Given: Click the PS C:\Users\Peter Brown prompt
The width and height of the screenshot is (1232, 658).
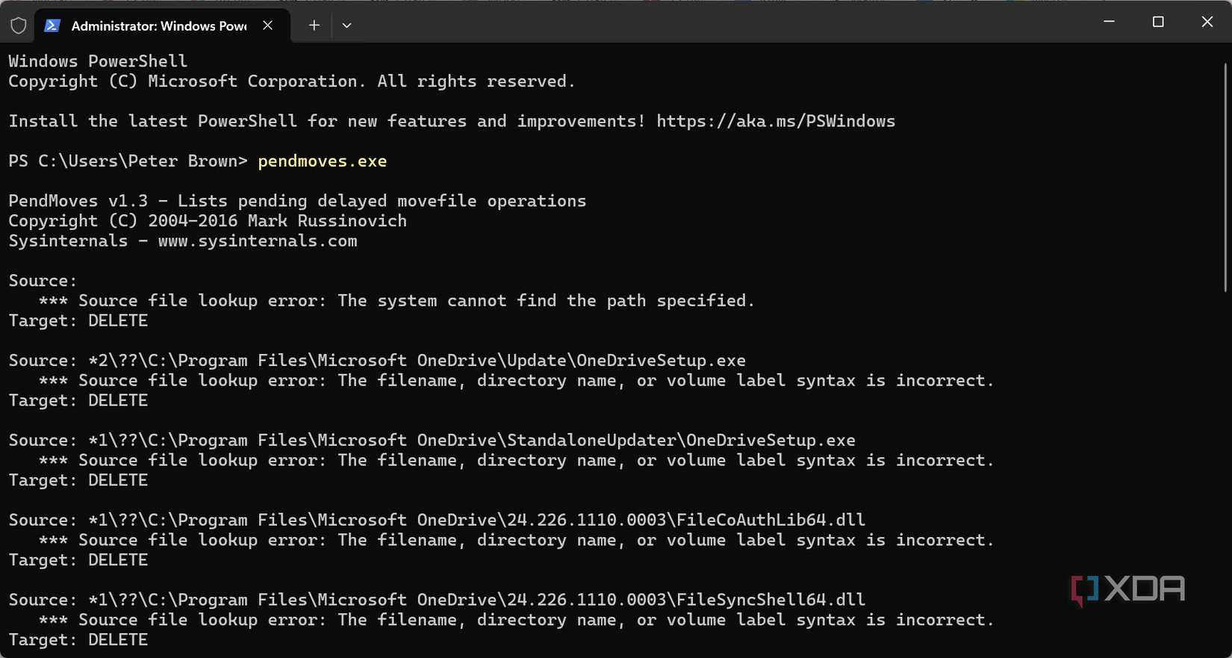Looking at the screenshot, I should pos(127,161).
